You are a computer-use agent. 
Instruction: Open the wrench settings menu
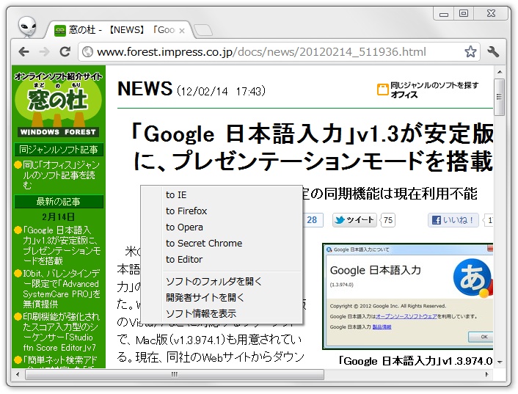coord(493,52)
